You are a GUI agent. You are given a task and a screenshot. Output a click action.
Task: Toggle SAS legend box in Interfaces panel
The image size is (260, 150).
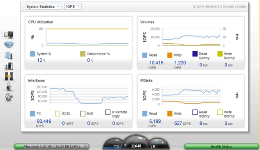pos(82,114)
